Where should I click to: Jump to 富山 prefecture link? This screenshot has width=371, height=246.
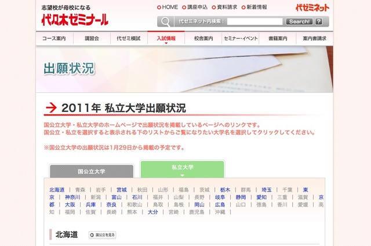117,197
